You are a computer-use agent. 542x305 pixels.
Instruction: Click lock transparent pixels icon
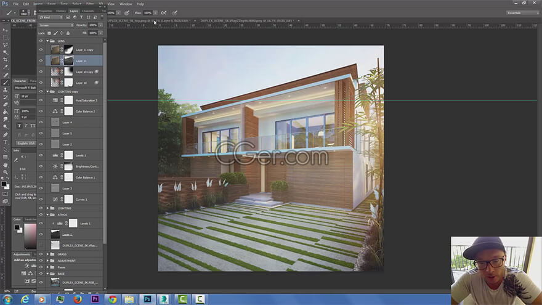[49, 33]
